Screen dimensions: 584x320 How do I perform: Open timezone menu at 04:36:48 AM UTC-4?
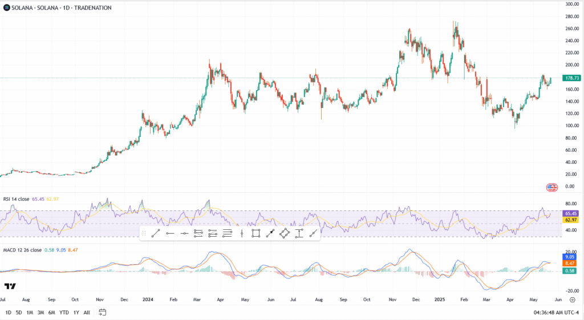tap(556, 312)
